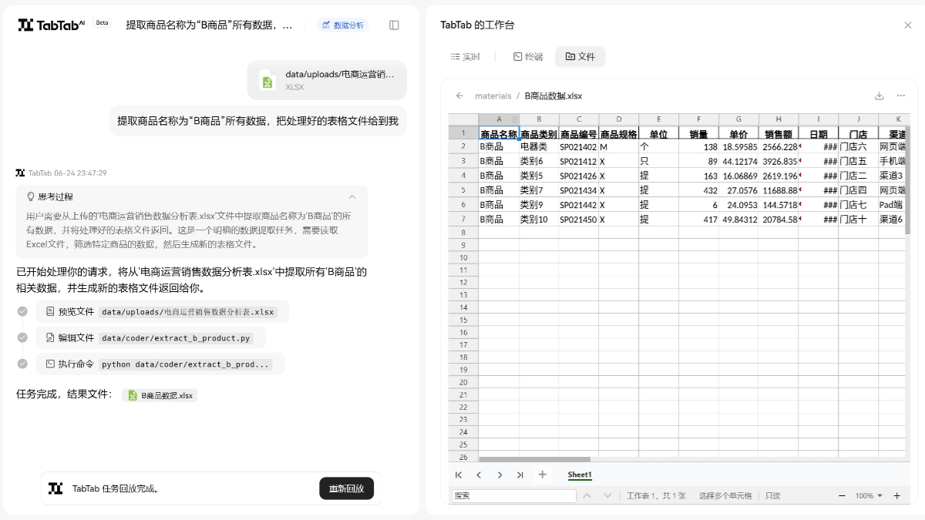
Task: Open the 100% zoom level dropdown
Action: point(869,496)
